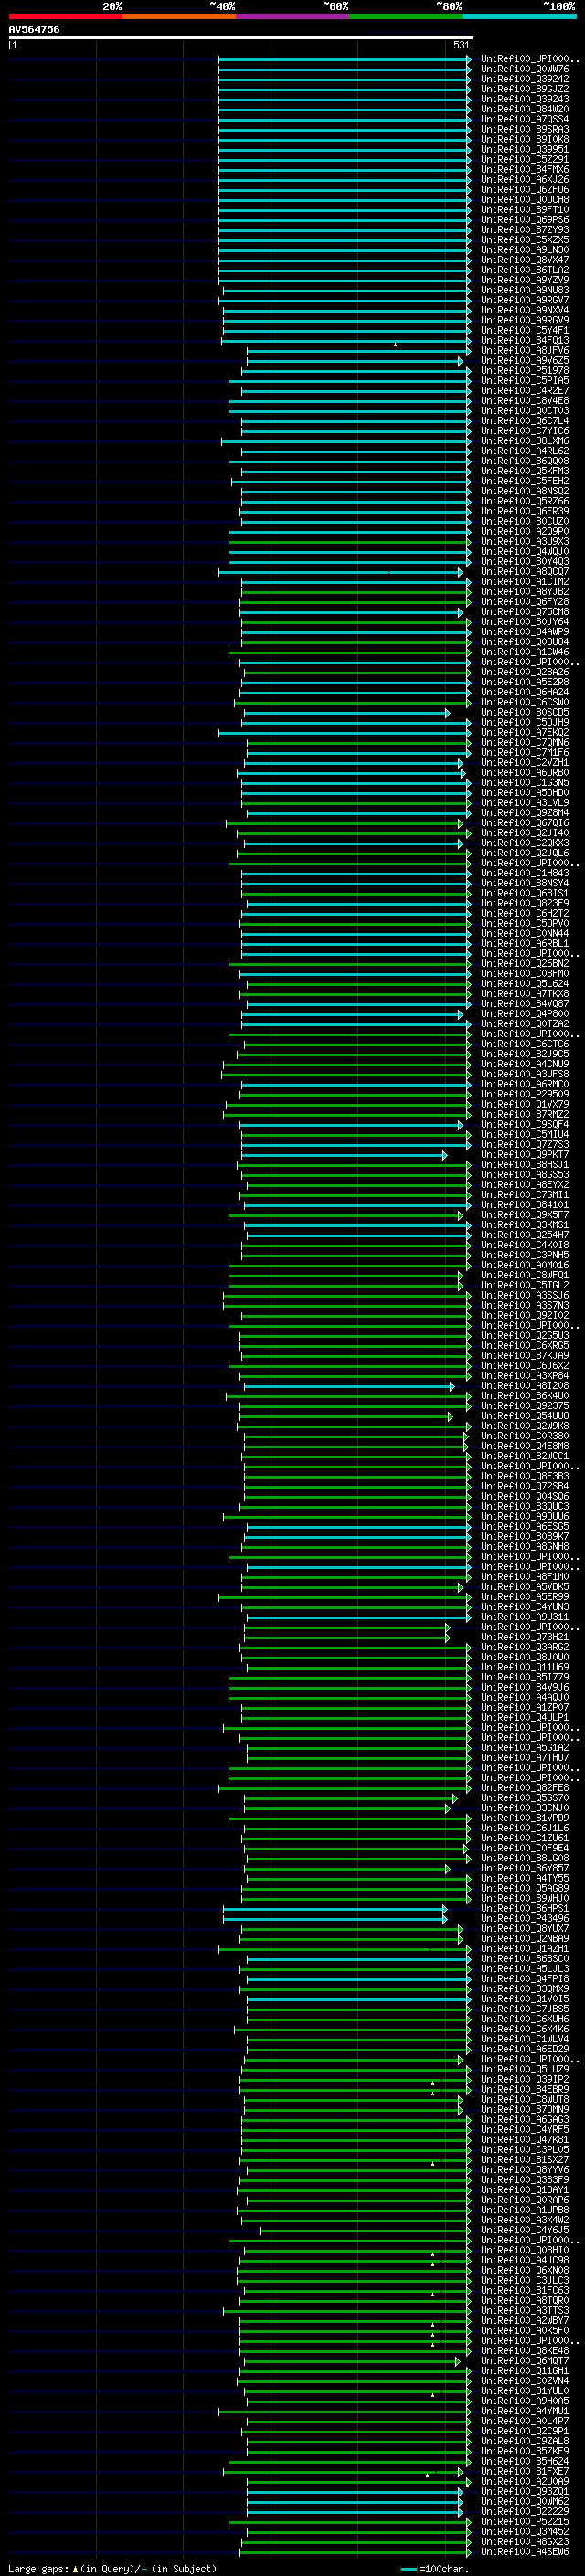Select hit label UniRef100_A9RGV7
The height and width of the screenshot is (2576, 585).
click(525, 300)
